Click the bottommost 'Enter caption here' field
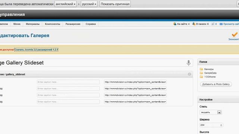Viewport: 239px width, 134px height. (68, 102)
